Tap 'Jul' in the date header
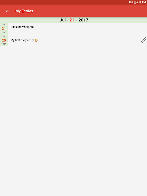Image resolution: width=147 pixels, height=196 pixels. (x=63, y=20)
